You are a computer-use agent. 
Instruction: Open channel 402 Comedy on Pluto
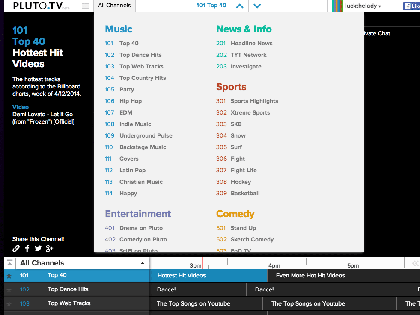(136, 239)
